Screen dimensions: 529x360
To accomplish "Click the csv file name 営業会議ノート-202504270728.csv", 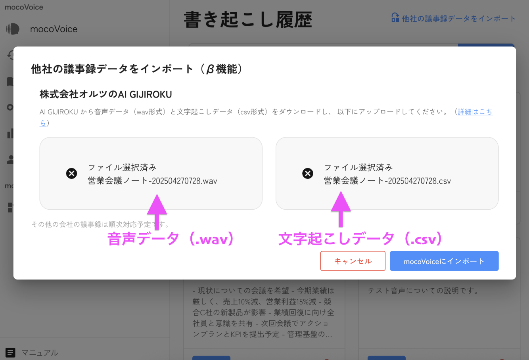I will pos(388,181).
